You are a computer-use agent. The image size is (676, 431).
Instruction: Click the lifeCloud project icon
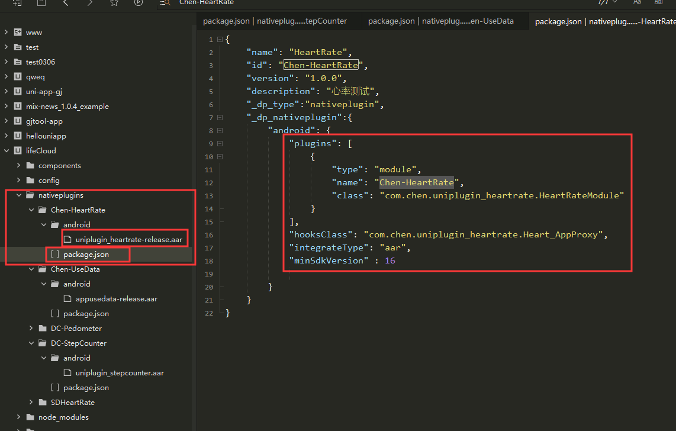(18, 150)
